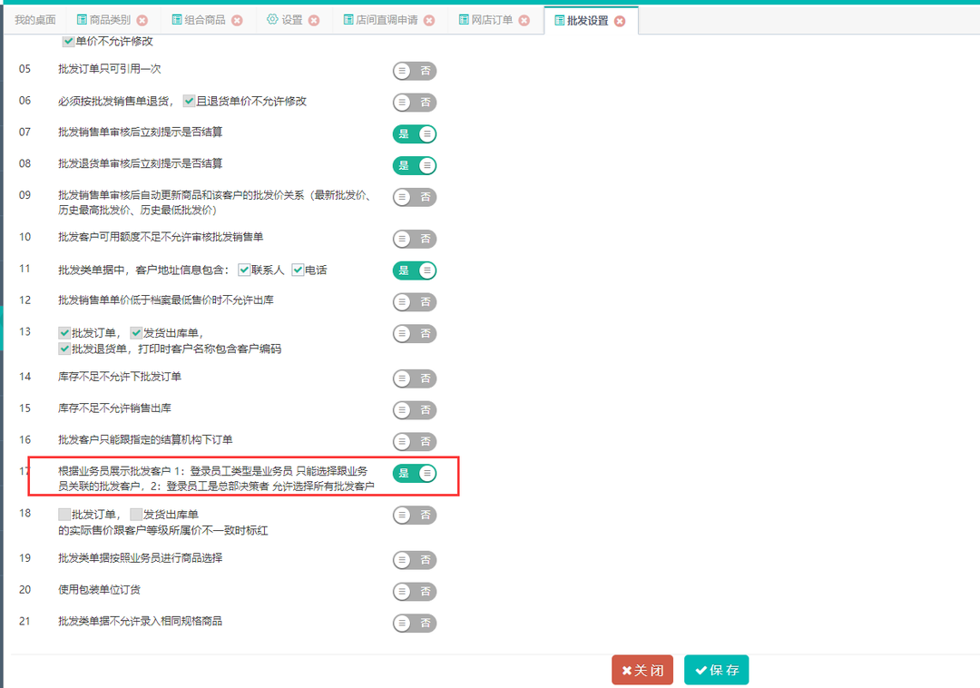980x688 pixels.
Task: Disable option 17 salesperson customer display switch
Action: click(x=415, y=473)
